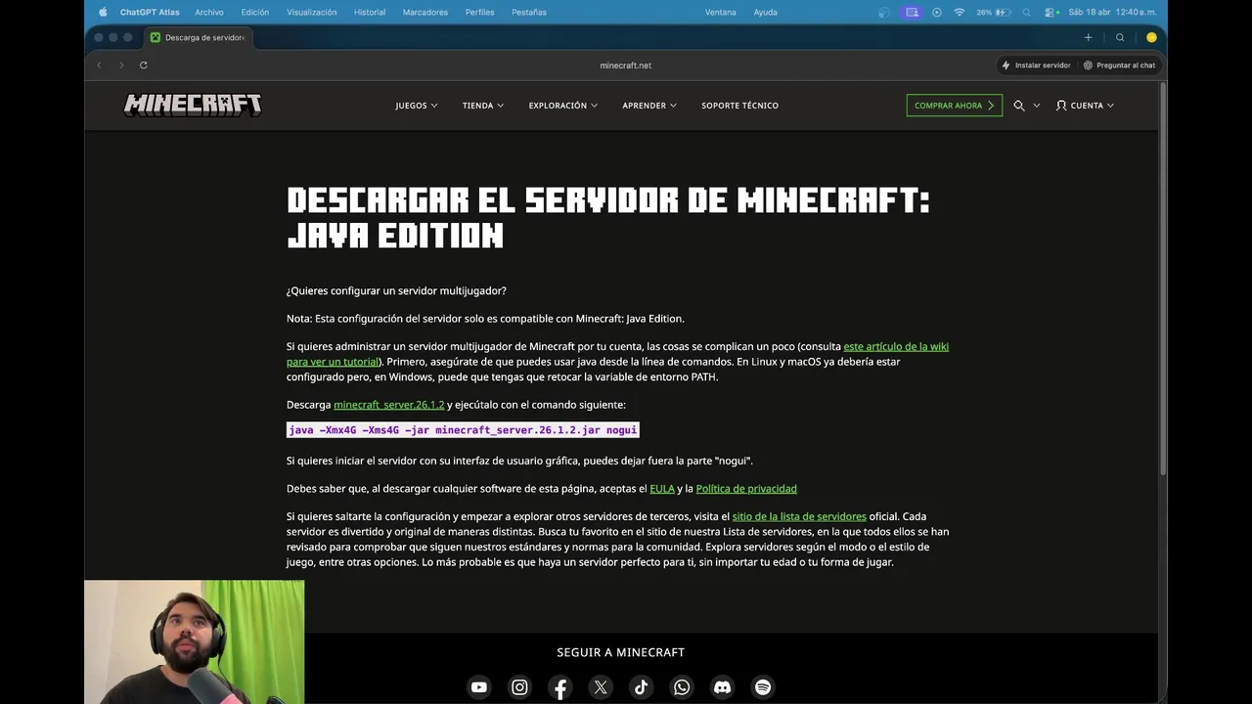Screen dimensions: 1252x704
Task: Open Minecraft's Instagram icon
Action: click(x=519, y=687)
